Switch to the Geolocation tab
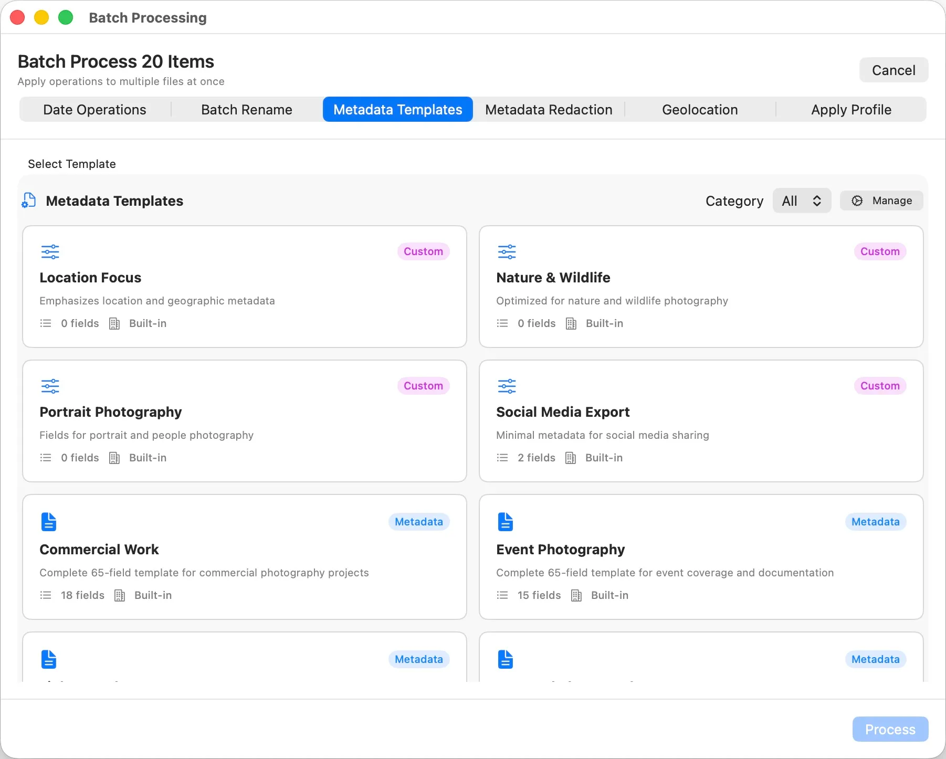The width and height of the screenshot is (946, 759). click(x=700, y=109)
